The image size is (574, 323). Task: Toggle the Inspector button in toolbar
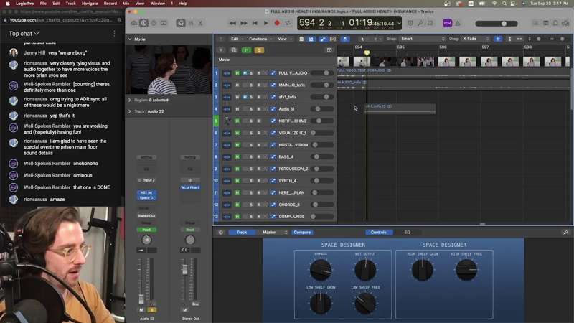[144, 23]
